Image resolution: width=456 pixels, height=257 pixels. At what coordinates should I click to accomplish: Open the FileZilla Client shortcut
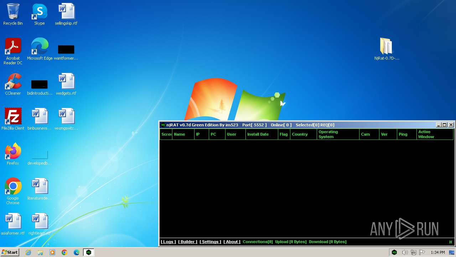click(x=13, y=119)
